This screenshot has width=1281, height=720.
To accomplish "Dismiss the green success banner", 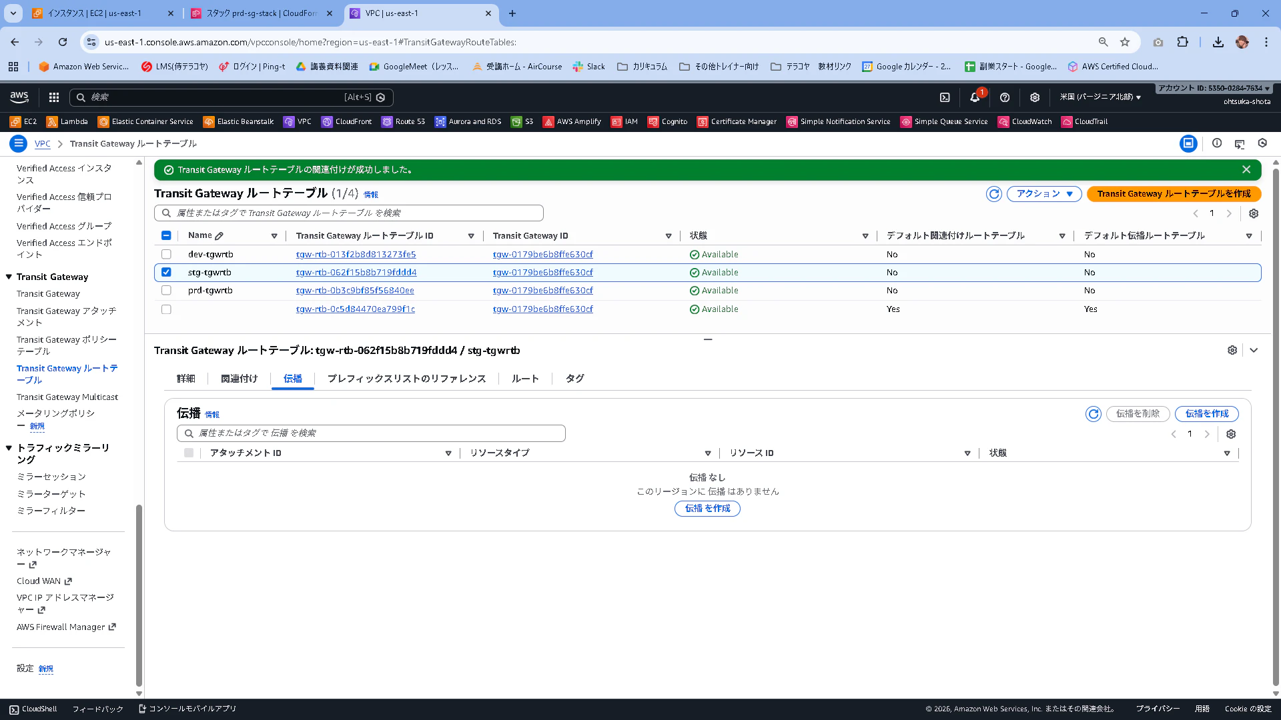I will click(1246, 170).
